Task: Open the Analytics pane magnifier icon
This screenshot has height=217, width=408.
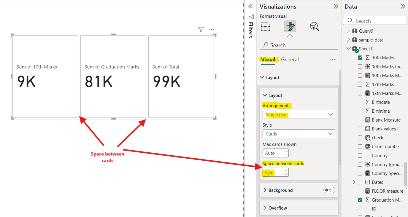Action: click(x=314, y=26)
